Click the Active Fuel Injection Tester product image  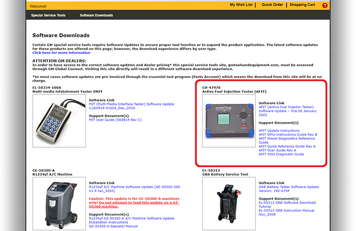tap(229, 121)
